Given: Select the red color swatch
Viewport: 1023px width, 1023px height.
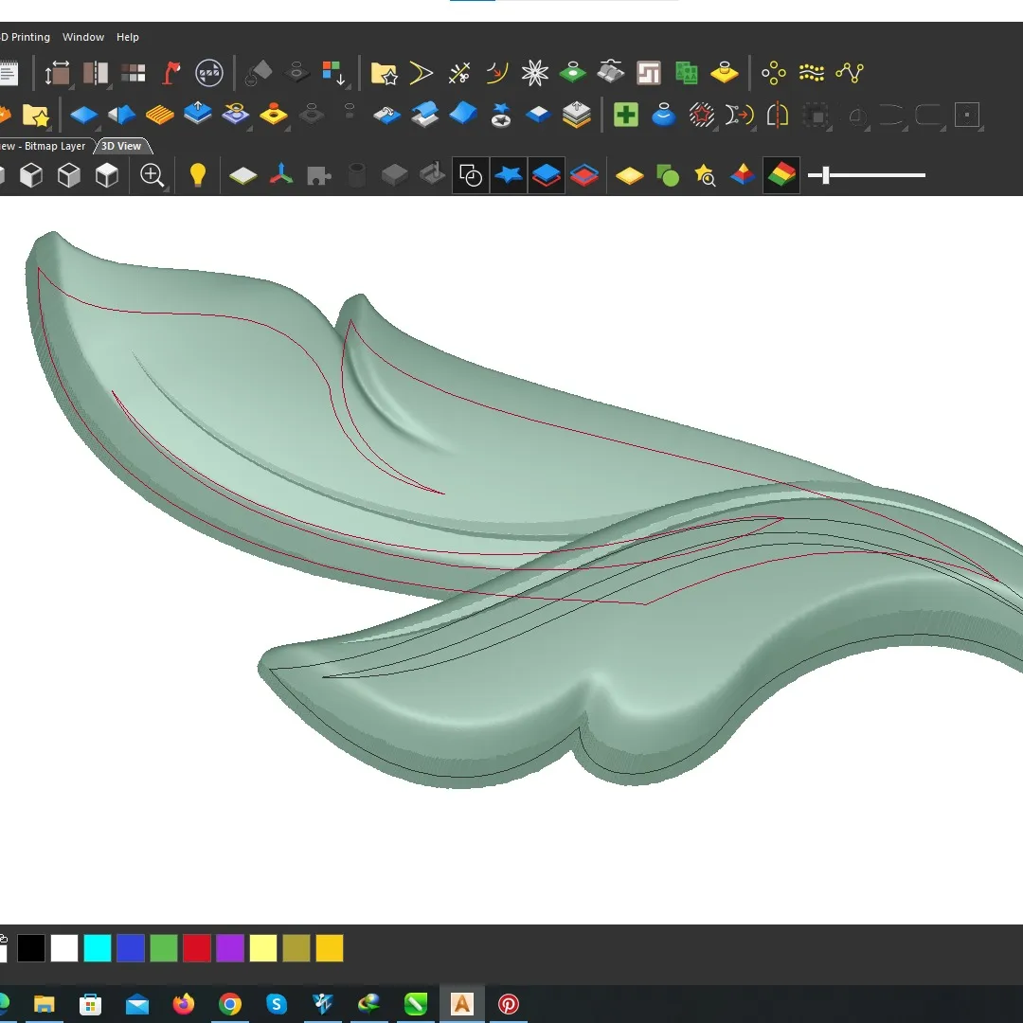Looking at the screenshot, I should tap(197, 947).
